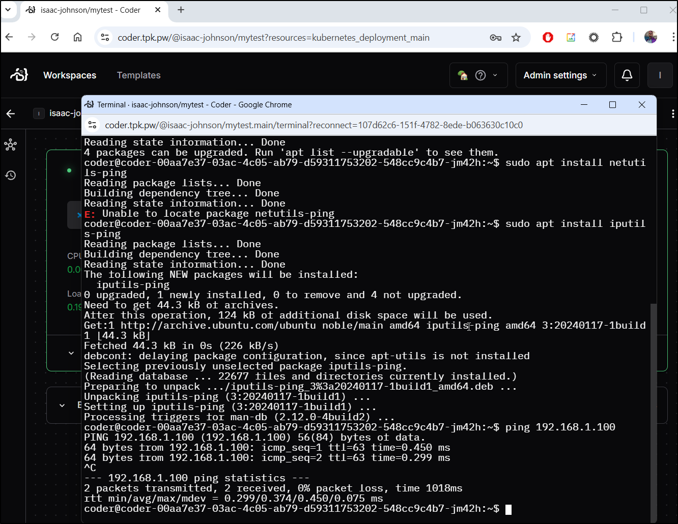Open the colorful image extension icon
Image resolution: width=678 pixels, height=524 pixels.
click(x=571, y=37)
